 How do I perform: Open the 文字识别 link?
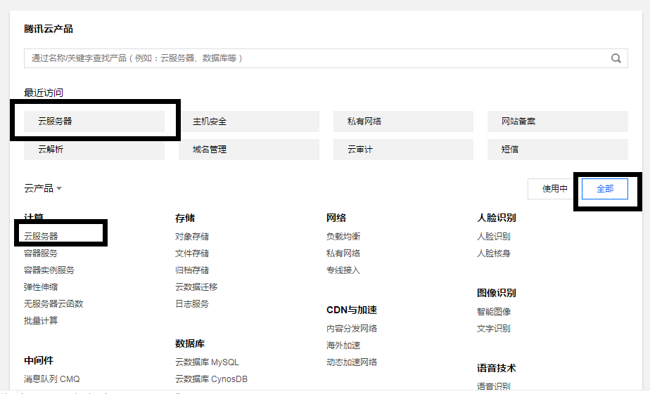tap(494, 329)
